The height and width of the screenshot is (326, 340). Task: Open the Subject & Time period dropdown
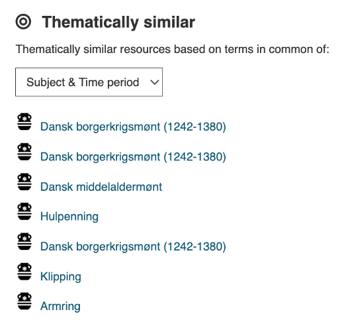point(89,82)
